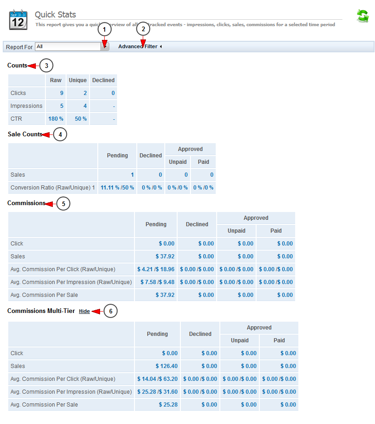Click the Pending header in Sale Counts

pos(118,156)
